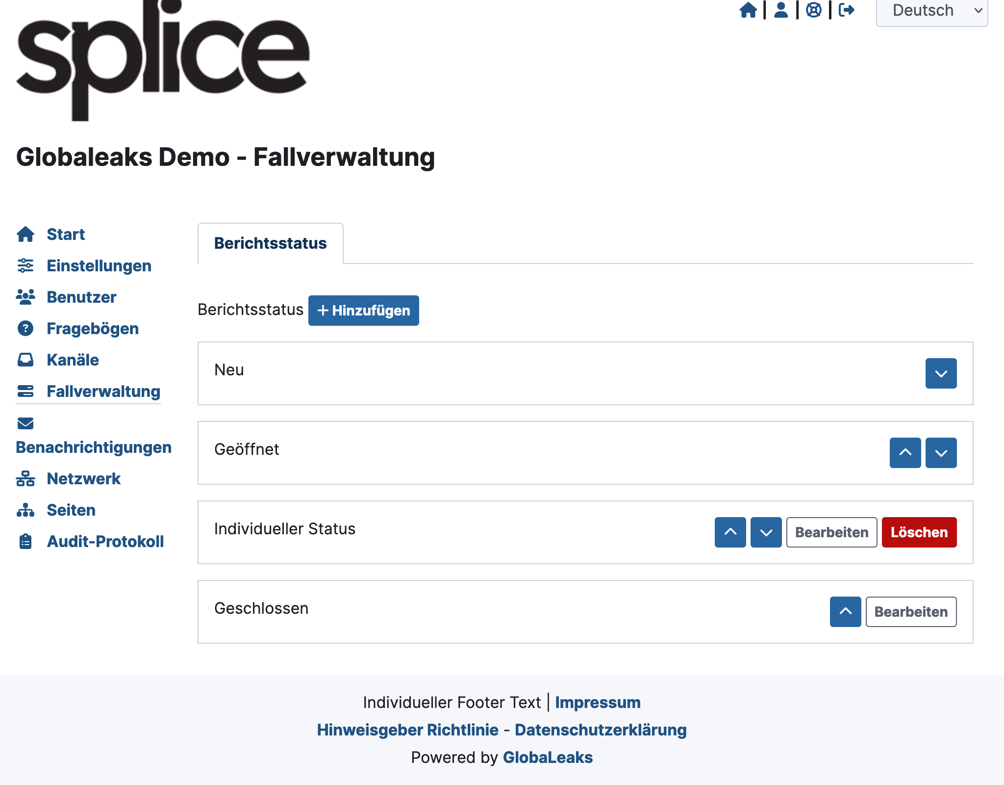Open Einstellungen in the sidebar
The width and height of the screenshot is (1004, 785).
click(x=99, y=266)
